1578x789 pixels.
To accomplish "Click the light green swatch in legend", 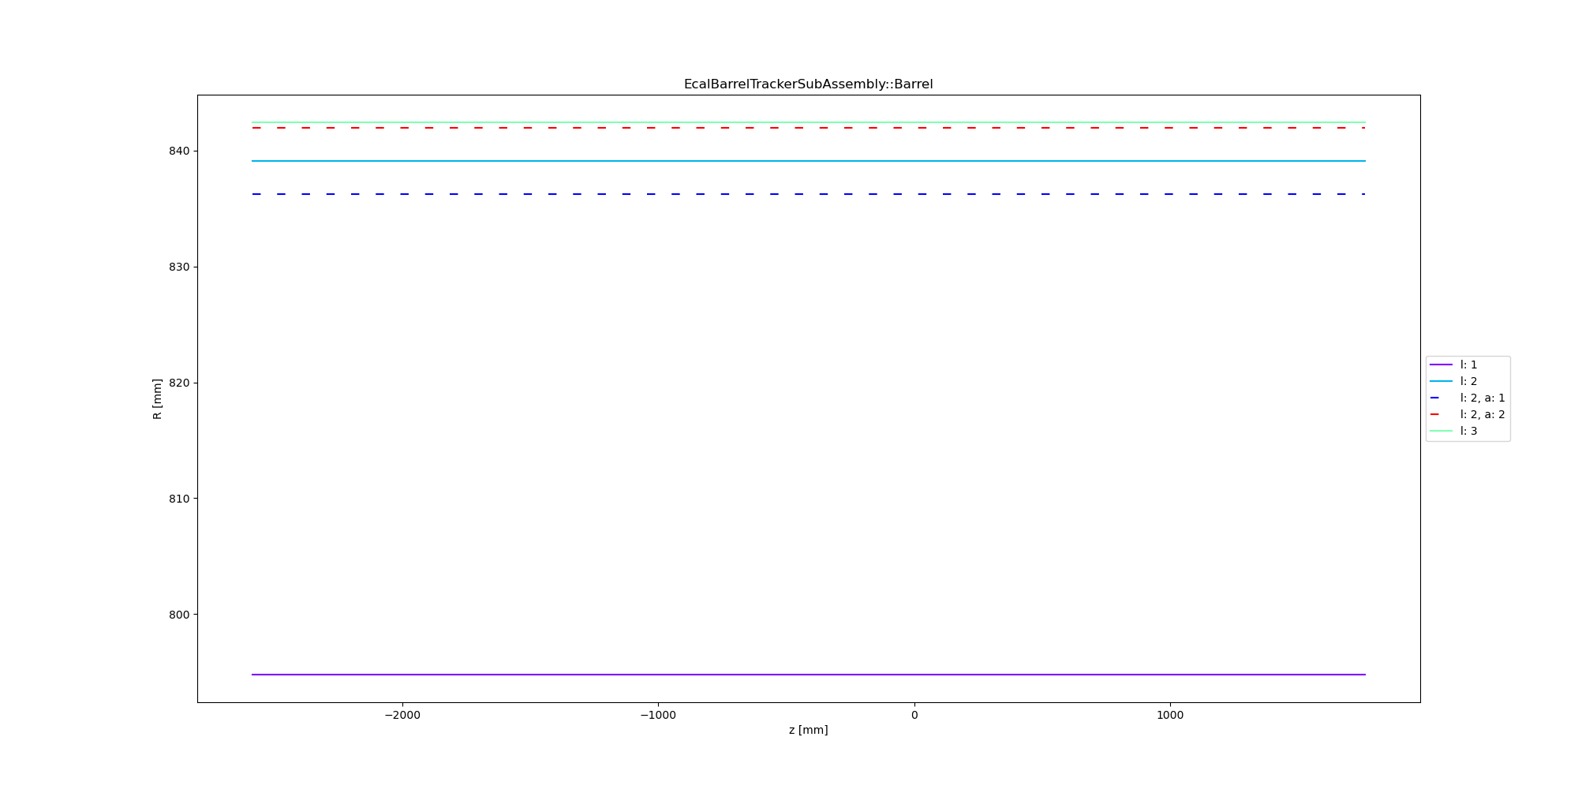I will [1441, 431].
